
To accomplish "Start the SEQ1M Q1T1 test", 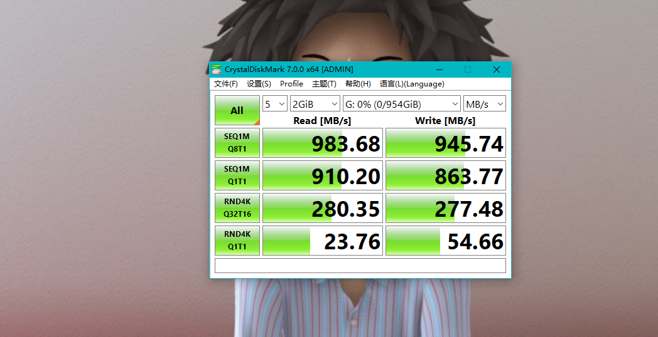I will [237, 175].
